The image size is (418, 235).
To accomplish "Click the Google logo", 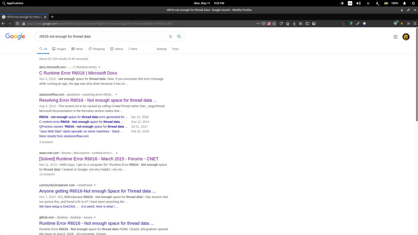I will pos(15,37).
